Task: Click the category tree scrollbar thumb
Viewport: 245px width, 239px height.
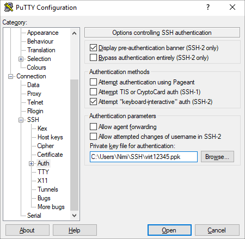Action: (x=74, y=145)
